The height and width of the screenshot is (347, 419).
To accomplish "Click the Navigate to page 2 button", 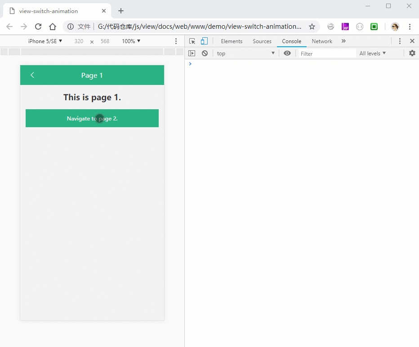I will (x=92, y=118).
